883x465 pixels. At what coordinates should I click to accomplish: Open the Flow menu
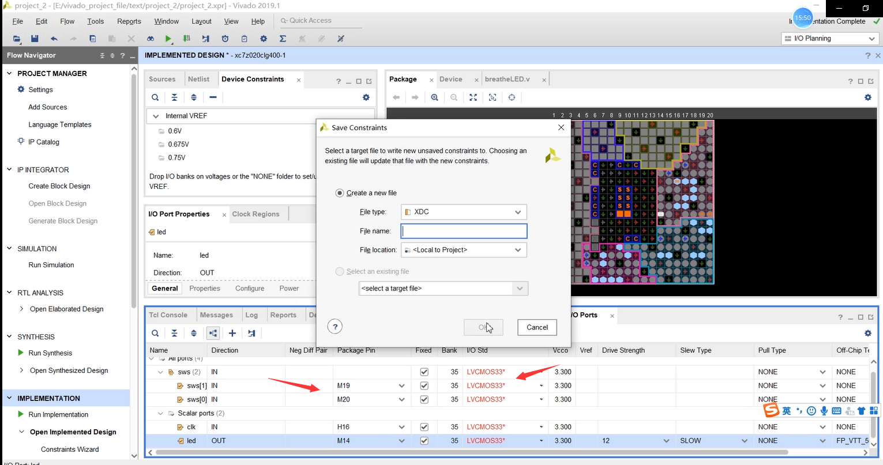pyautogui.click(x=67, y=21)
